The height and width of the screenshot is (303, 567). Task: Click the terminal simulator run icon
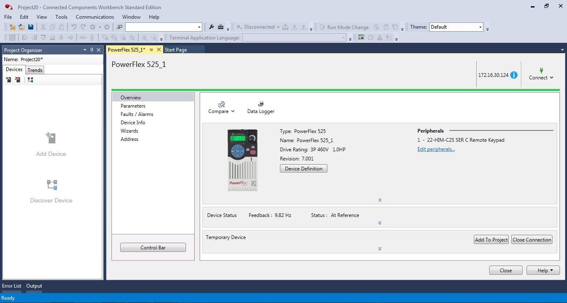(361, 37)
